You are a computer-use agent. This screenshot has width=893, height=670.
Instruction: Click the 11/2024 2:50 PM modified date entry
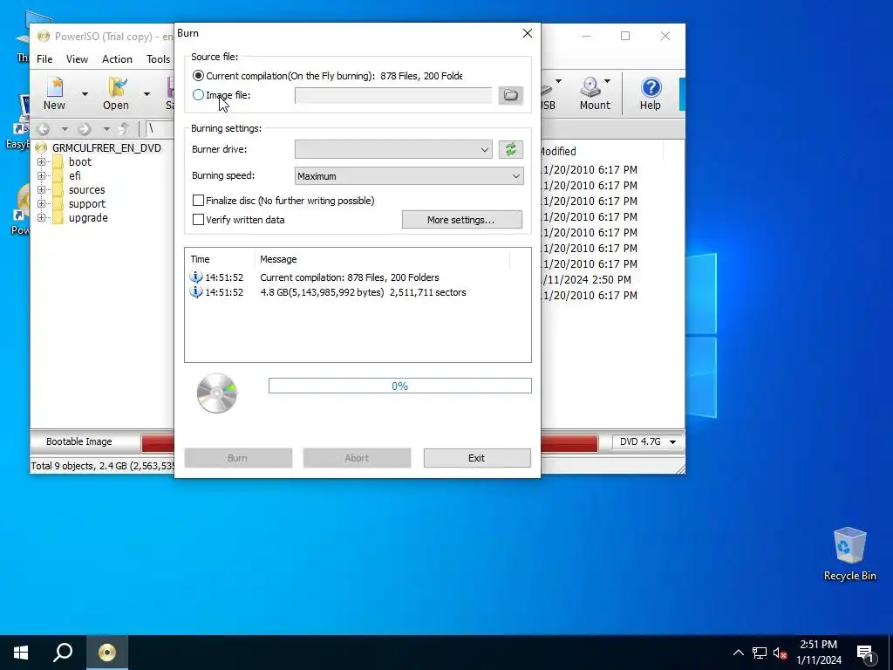tap(587, 280)
